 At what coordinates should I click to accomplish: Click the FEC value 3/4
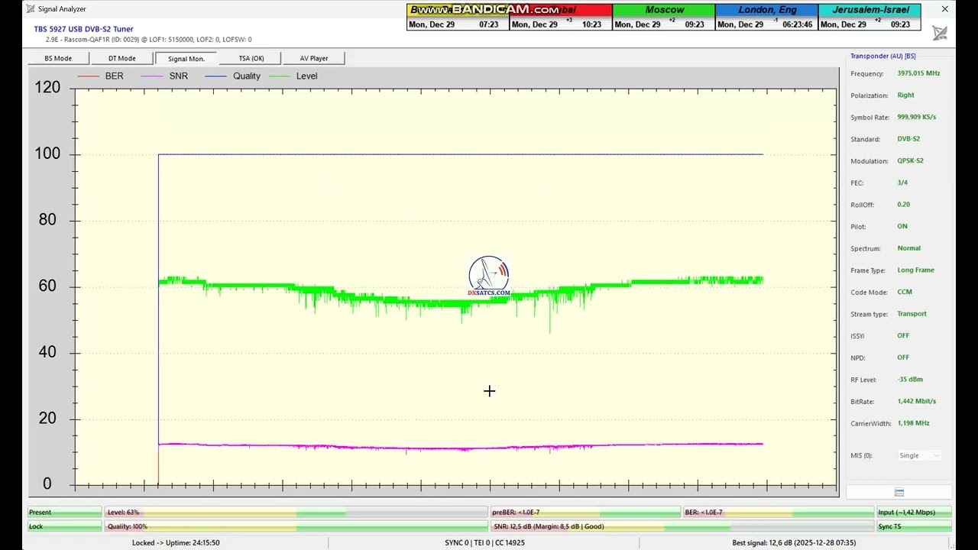tap(902, 183)
